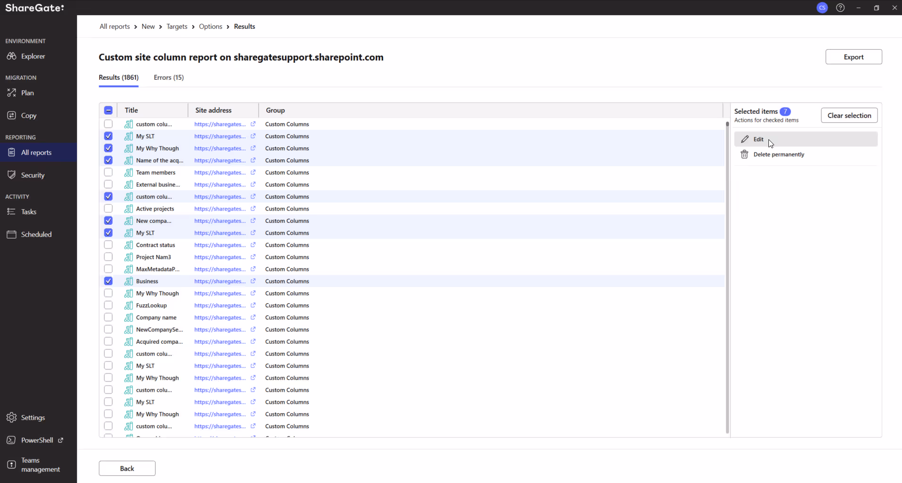
Task: Open the Explorer binoculars icon
Action: point(11,56)
